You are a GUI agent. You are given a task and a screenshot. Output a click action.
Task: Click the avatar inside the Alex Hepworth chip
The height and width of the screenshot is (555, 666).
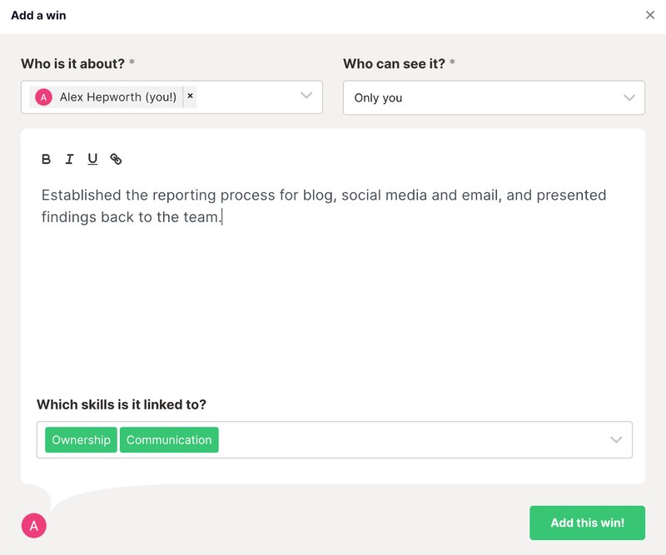(43, 97)
